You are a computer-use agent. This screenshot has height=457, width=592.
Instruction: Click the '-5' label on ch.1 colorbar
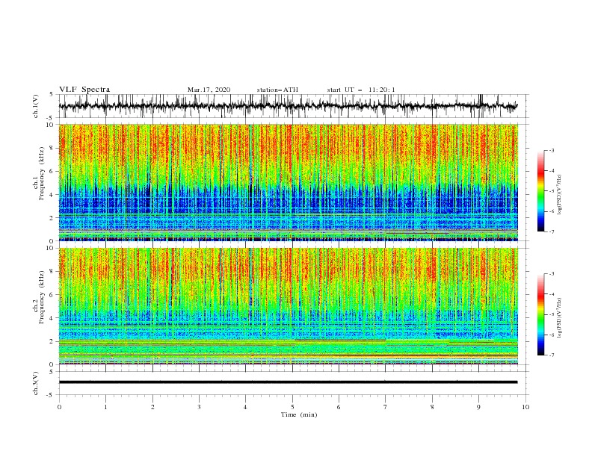pos(552,191)
